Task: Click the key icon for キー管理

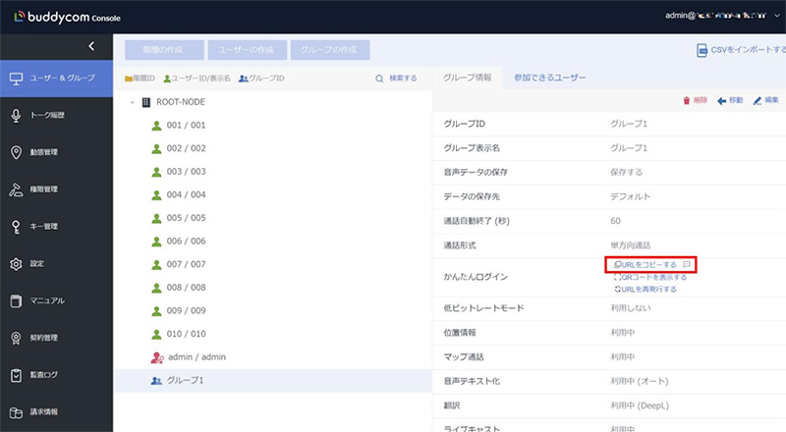Action: click(16, 227)
